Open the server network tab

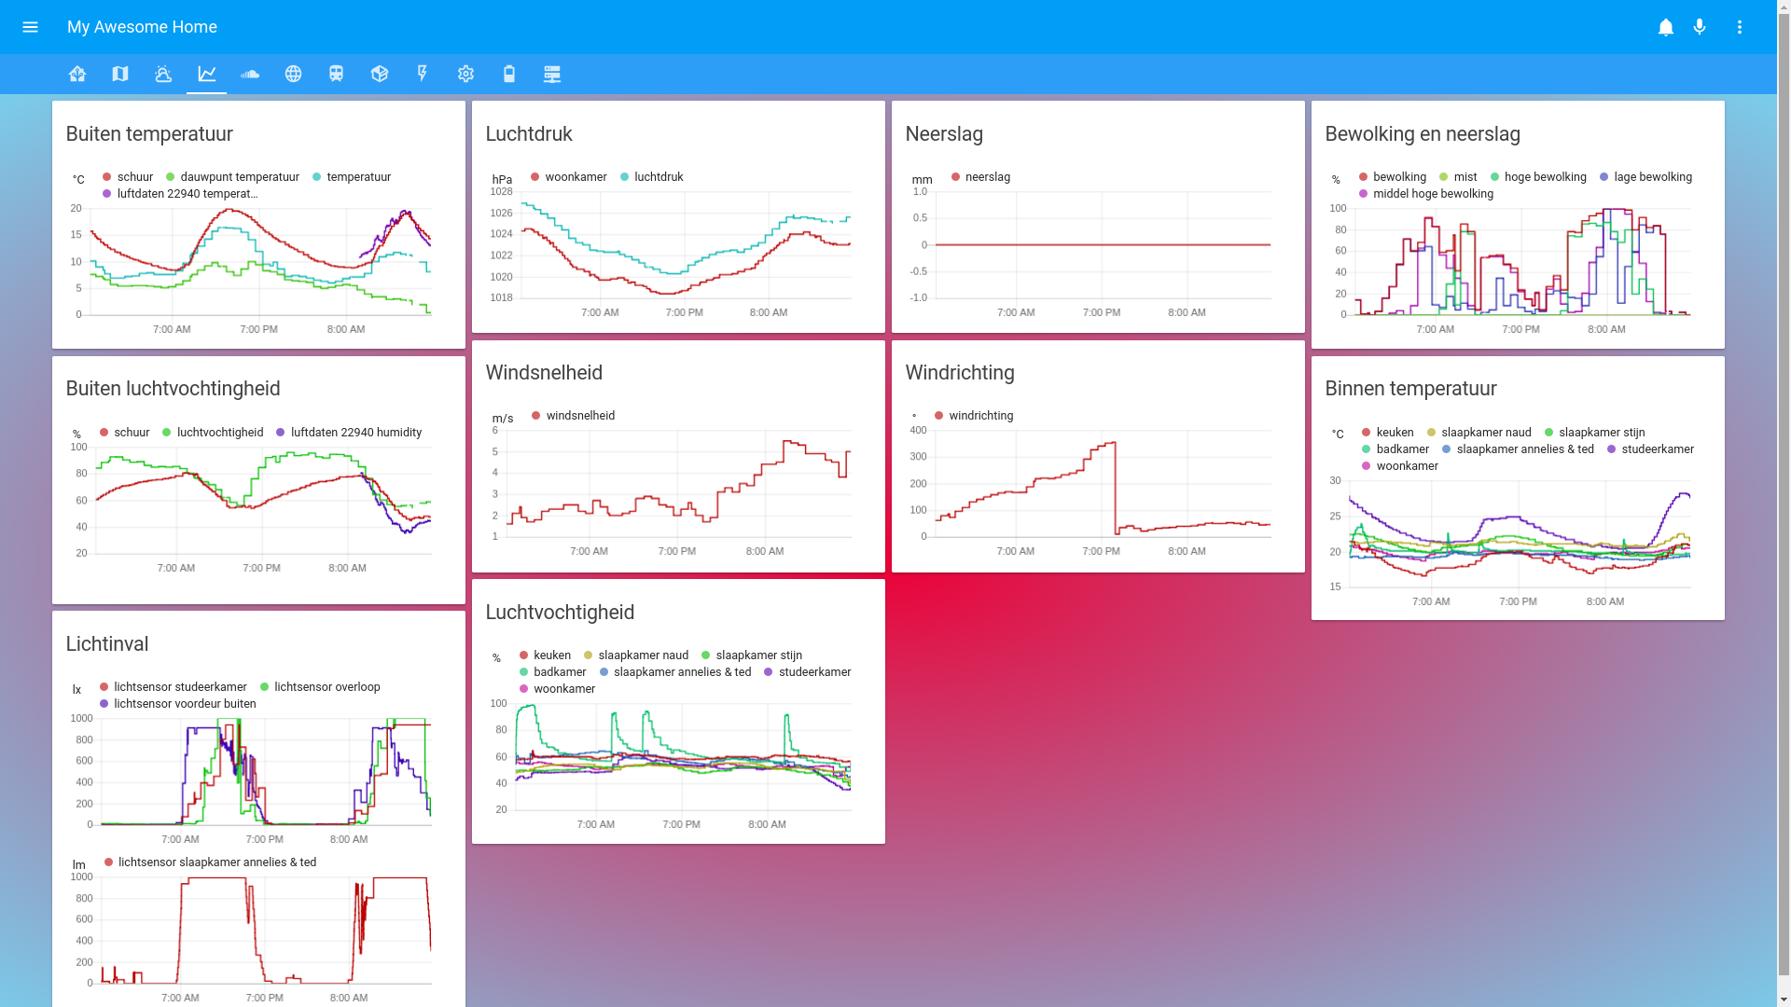552,74
